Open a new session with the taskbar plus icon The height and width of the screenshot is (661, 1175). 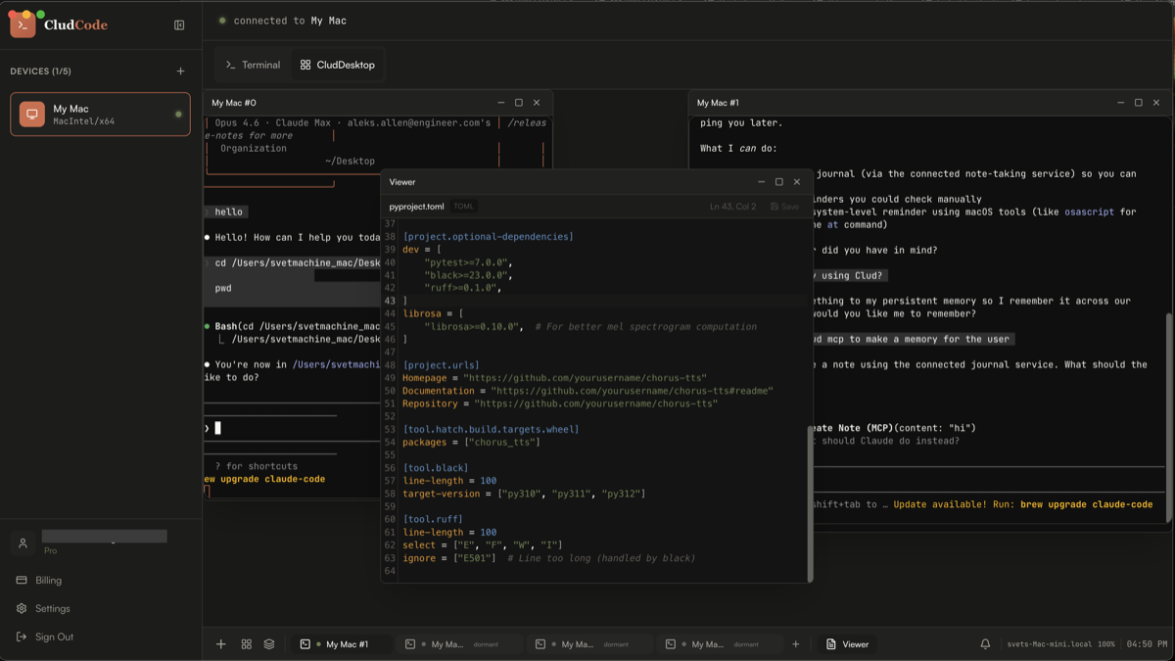(x=220, y=643)
